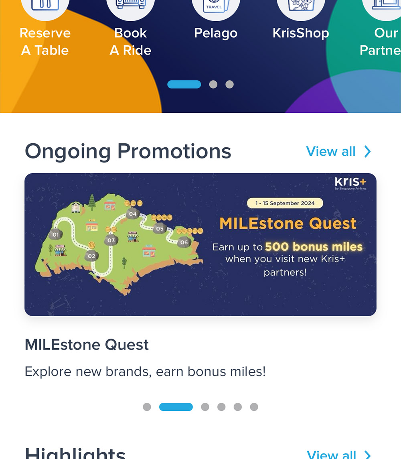Launch the KrisShop icon

coord(301,8)
